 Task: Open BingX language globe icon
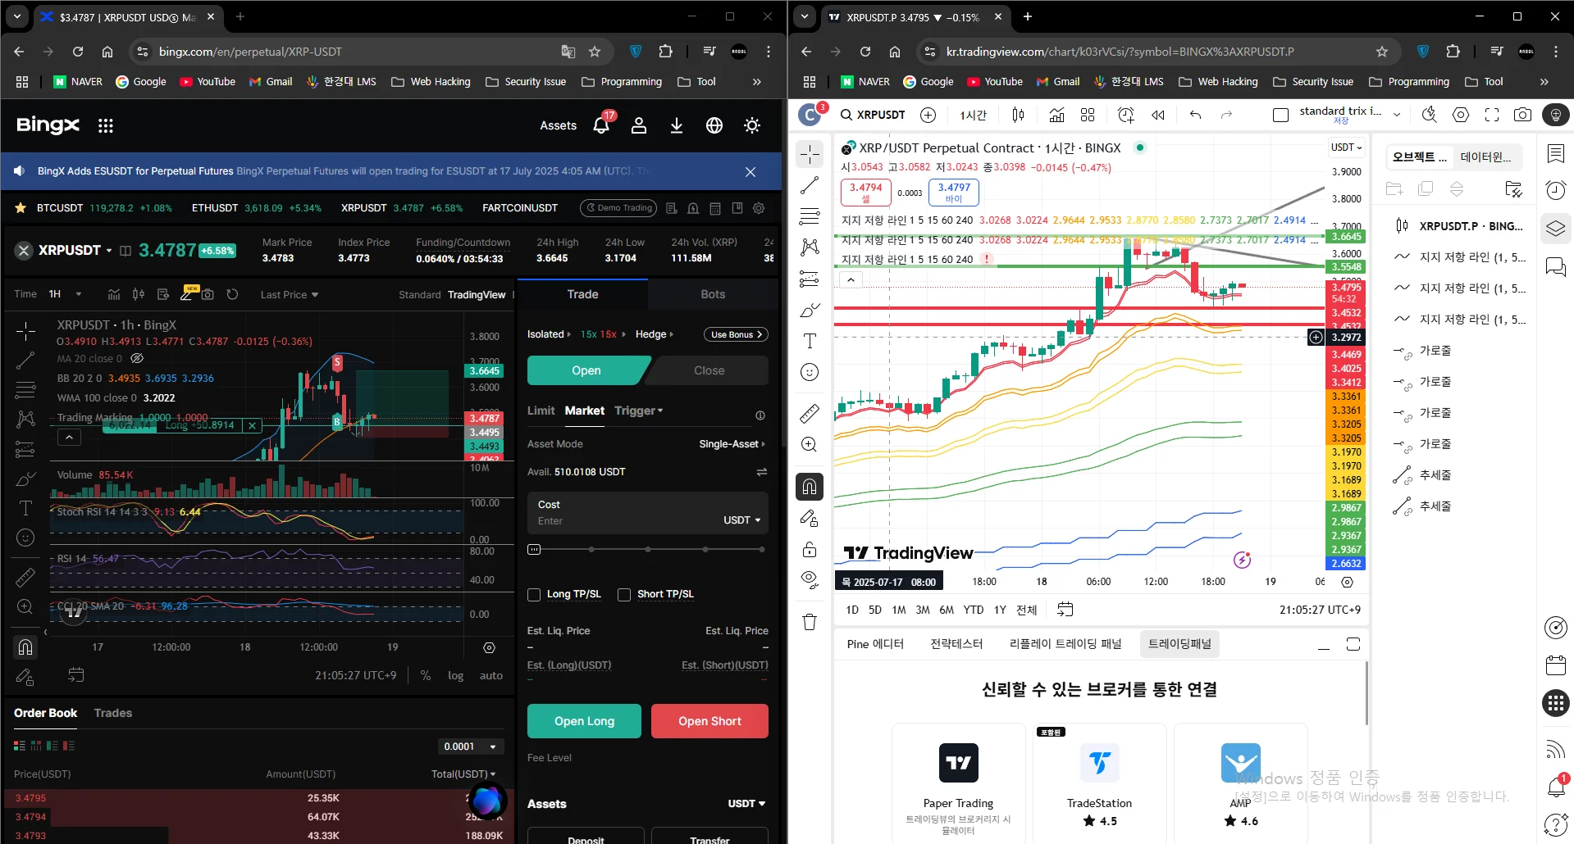click(714, 125)
